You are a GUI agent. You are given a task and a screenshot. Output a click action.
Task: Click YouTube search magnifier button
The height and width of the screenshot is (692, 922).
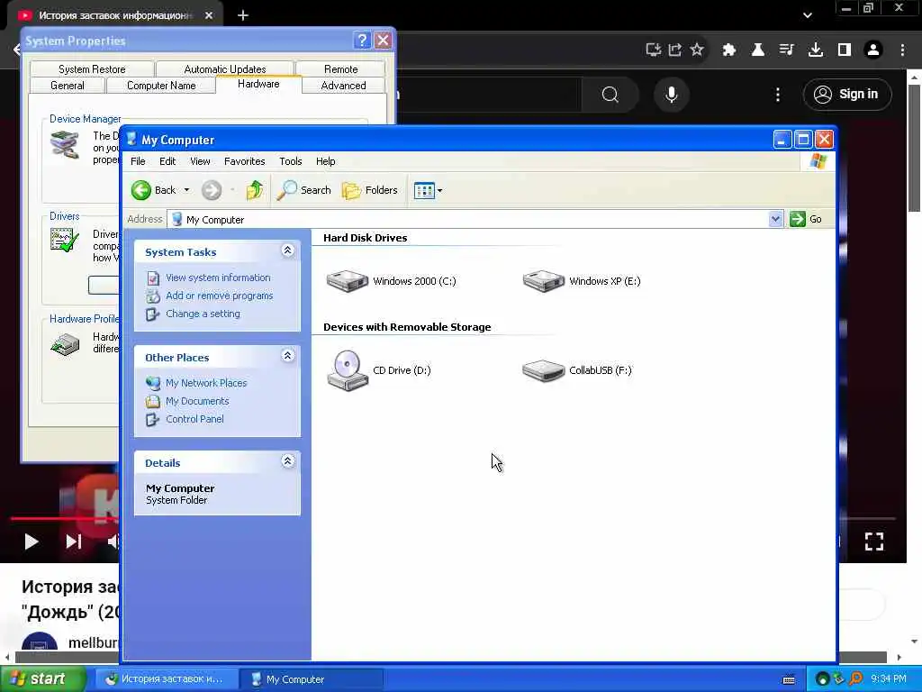(610, 94)
